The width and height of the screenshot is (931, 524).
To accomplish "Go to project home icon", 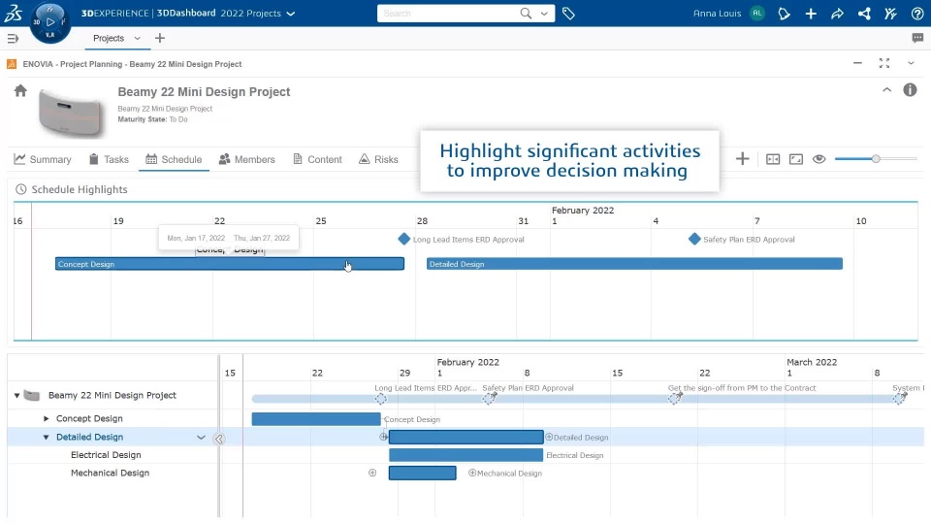I will (x=20, y=91).
